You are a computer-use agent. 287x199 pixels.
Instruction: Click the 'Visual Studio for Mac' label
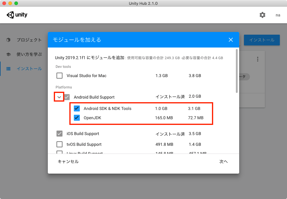[86, 76]
